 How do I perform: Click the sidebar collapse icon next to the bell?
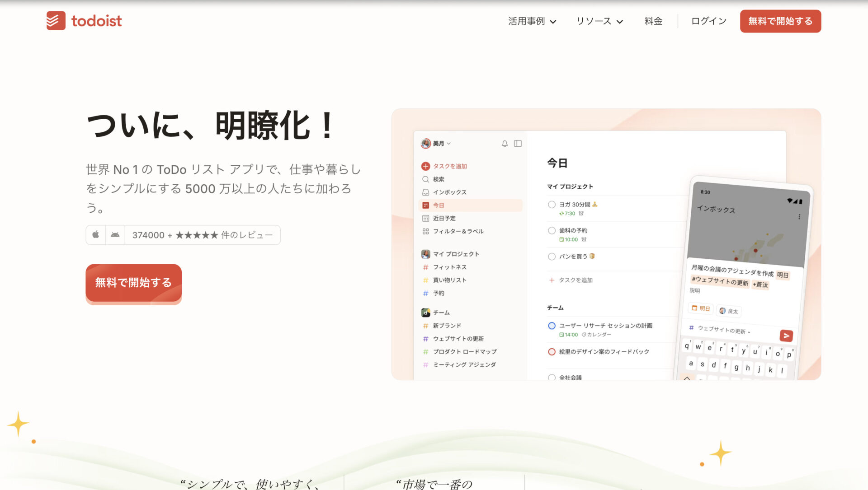click(517, 144)
